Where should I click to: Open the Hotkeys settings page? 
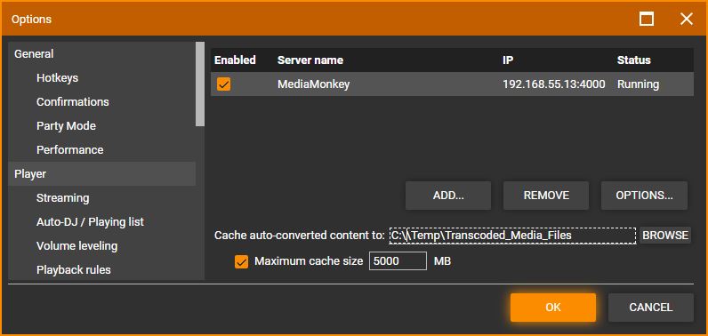tap(57, 77)
